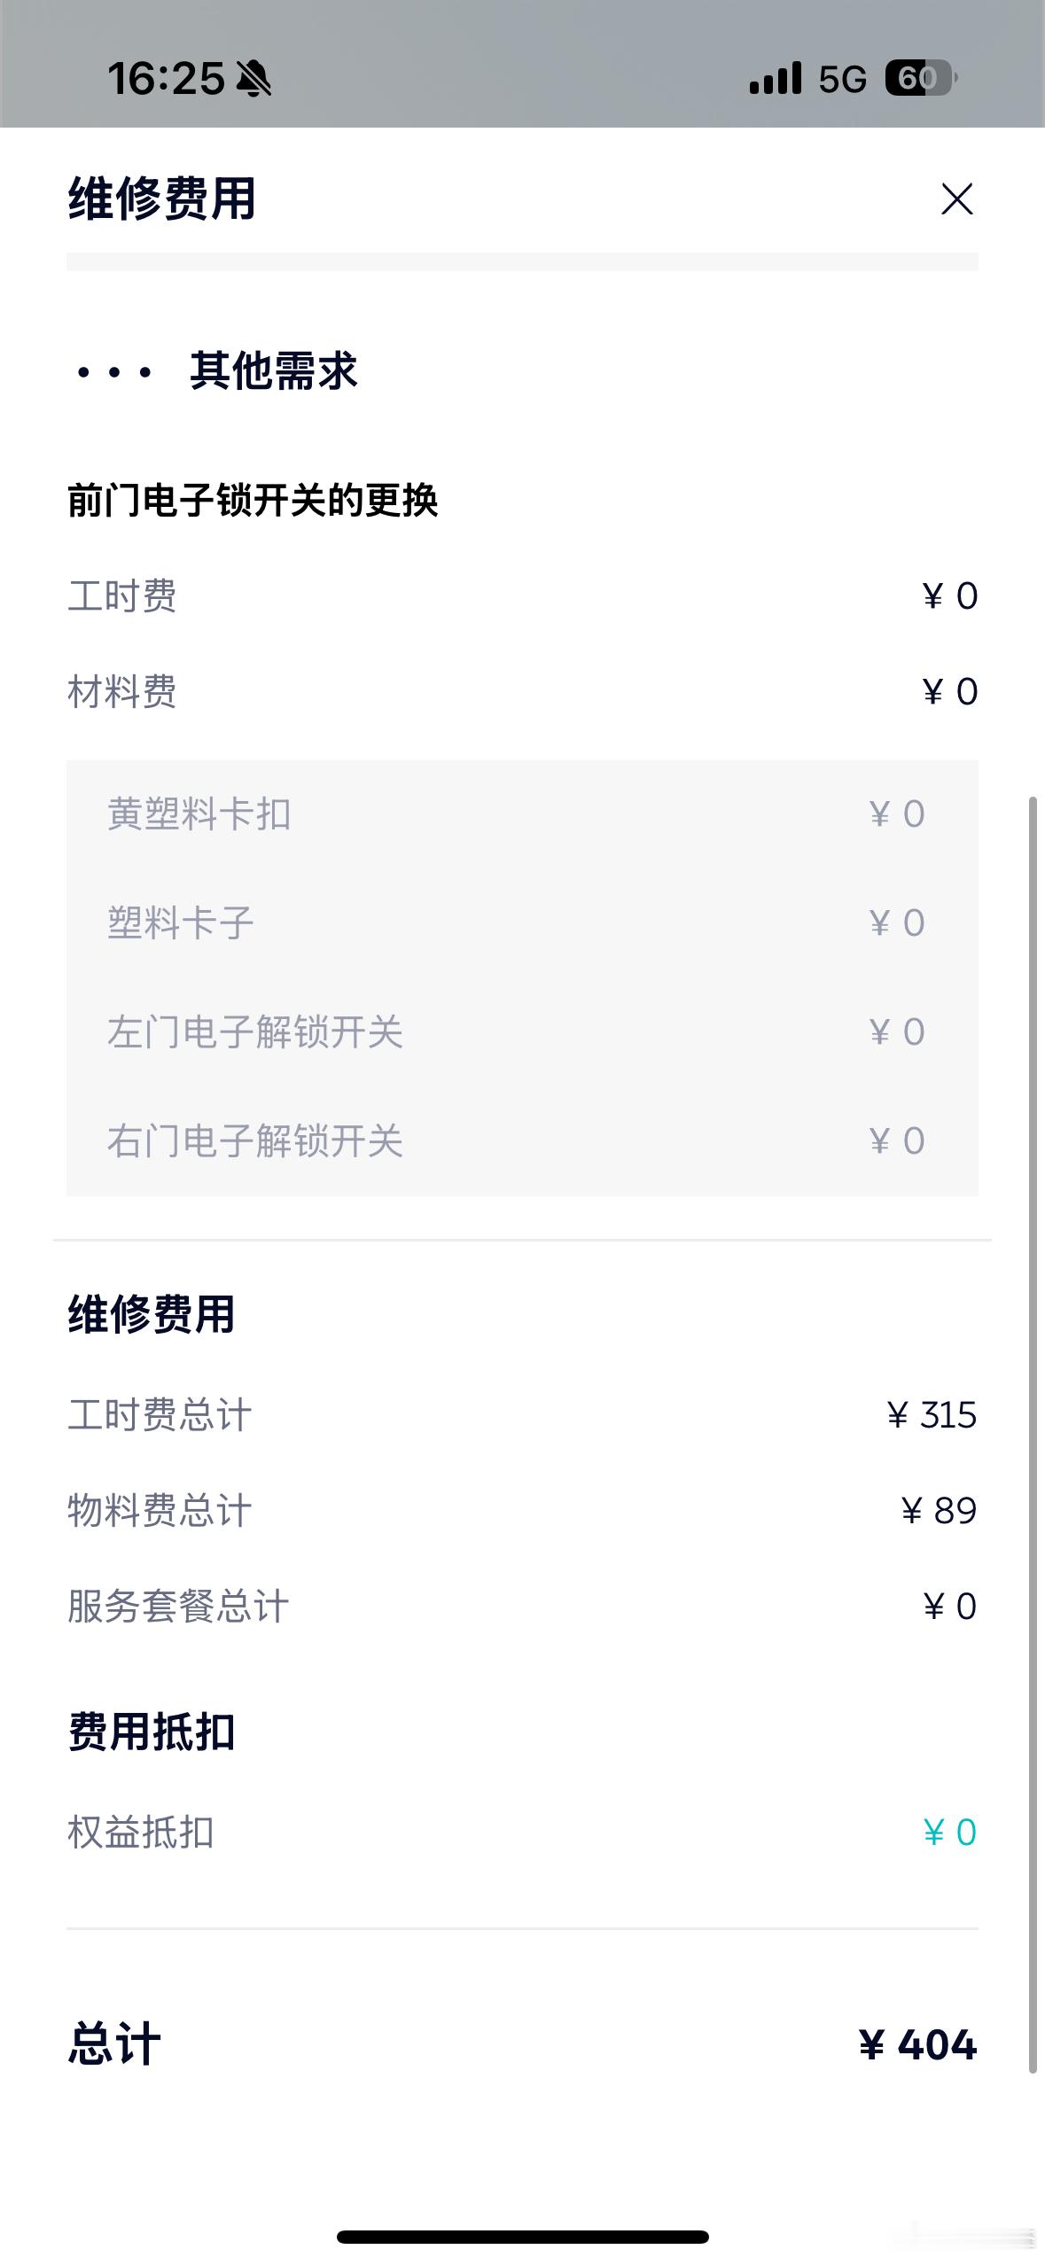Tap the teal ¥0 权益抵扣 amount
Screen dimensions: 1045x2265
point(949,1833)
